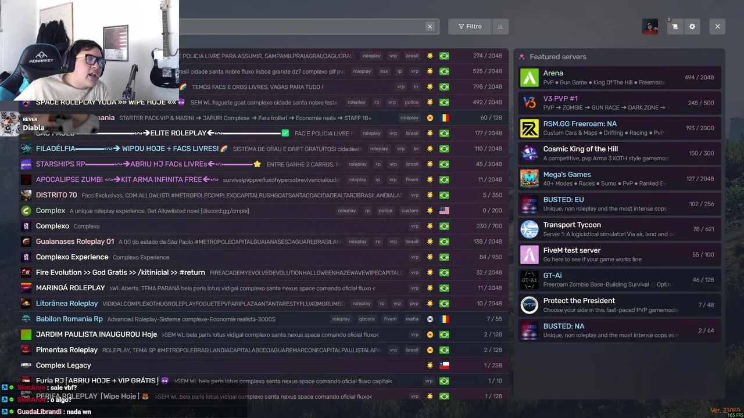
Task: Click ELITE ROLEPLAY server title
Action: [178, 133]
